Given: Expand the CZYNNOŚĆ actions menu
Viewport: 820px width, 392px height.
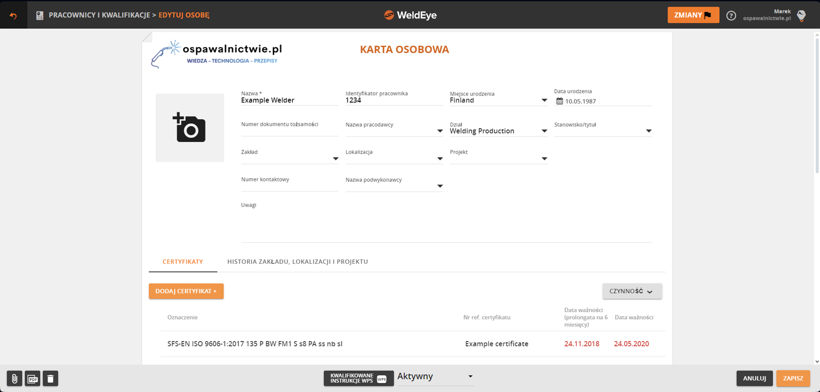Looking at the screenshot, I should coord(632,291).
